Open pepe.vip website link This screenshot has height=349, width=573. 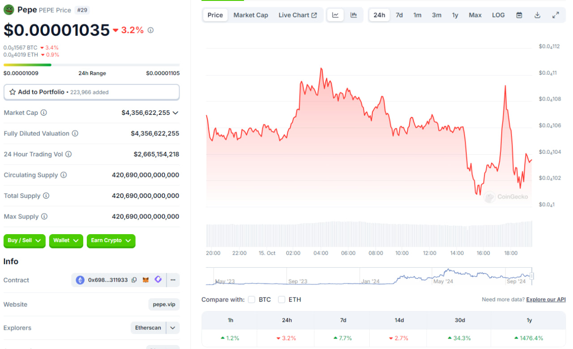pos(164,304)
